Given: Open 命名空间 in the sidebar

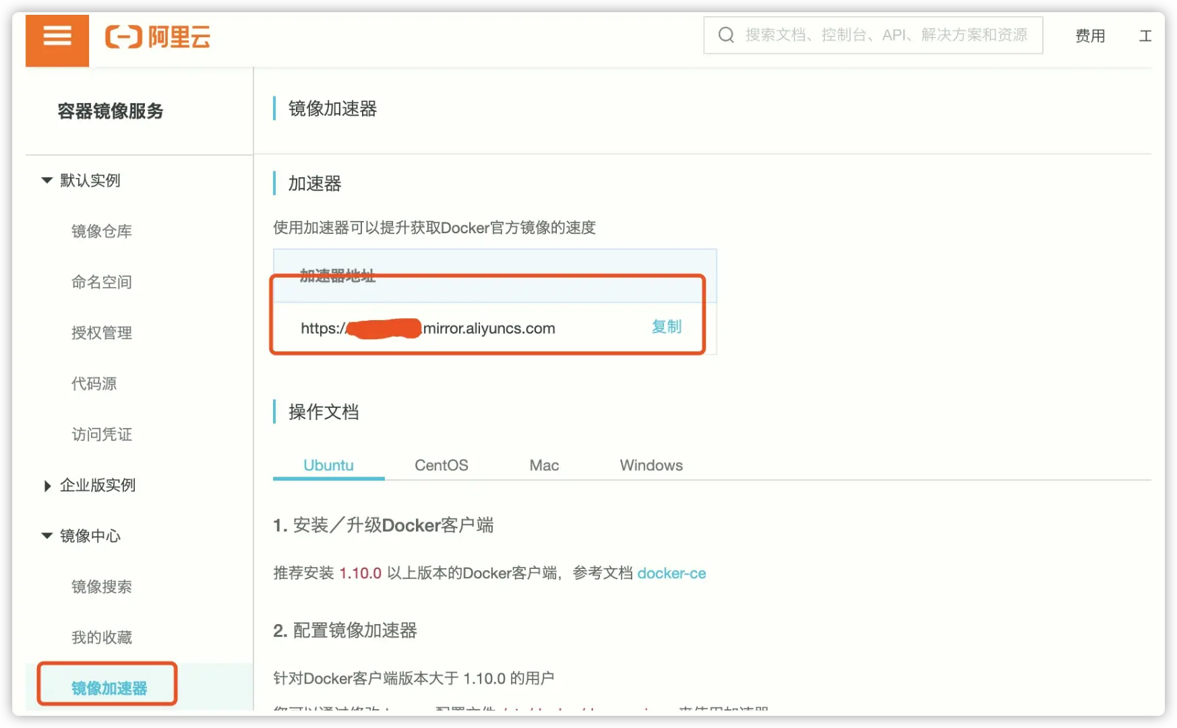Looking at the screenshot, I should 102,282.
